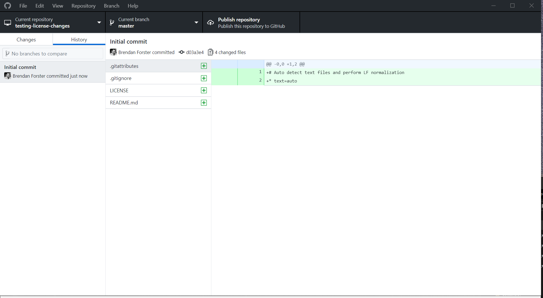Click the branch icon beside Current branch
Image resolution: width=543 pixels, height=298 pixels.
(112, 22)
